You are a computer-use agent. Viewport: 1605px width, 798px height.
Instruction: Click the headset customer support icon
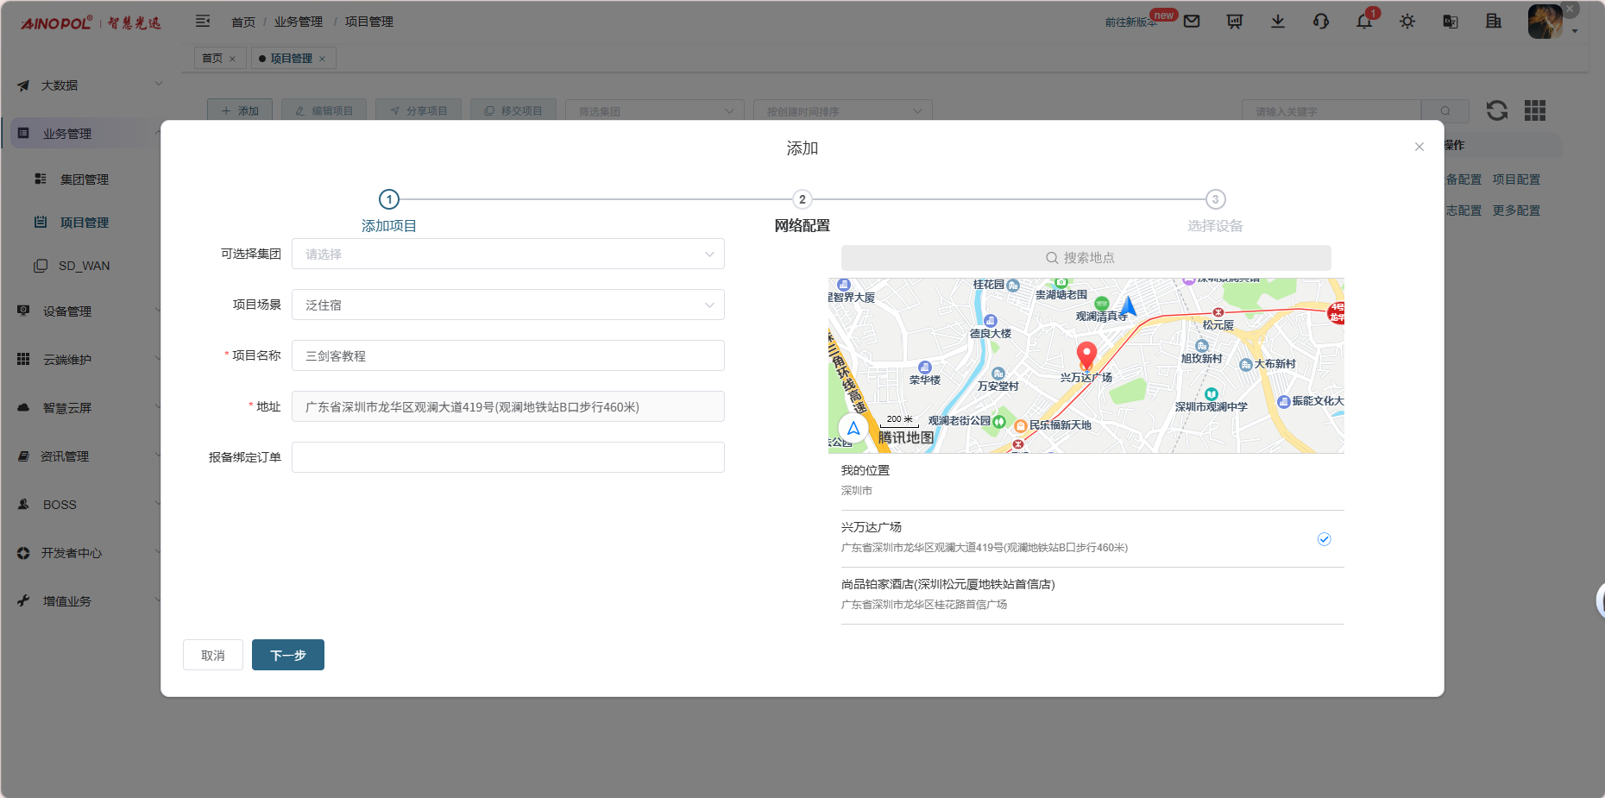pos(1321,22)
